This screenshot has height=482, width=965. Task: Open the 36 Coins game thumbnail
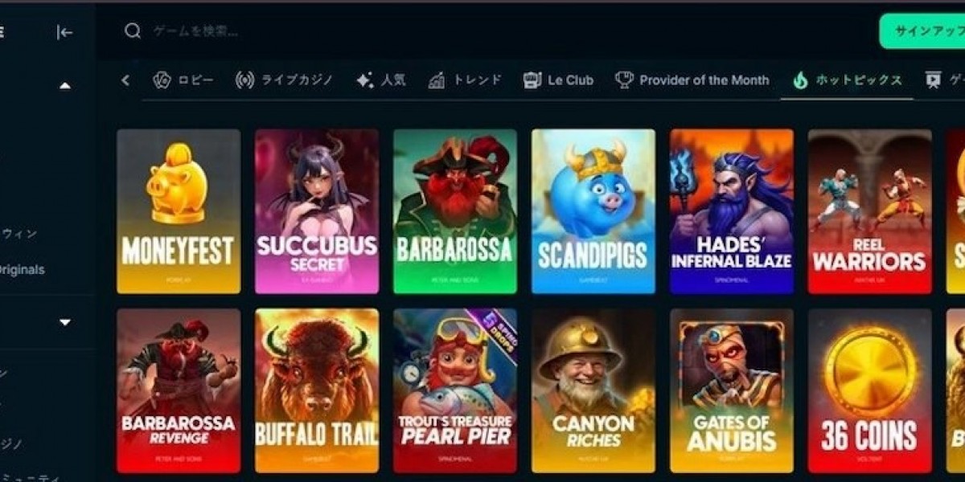(x=869, y=390)
